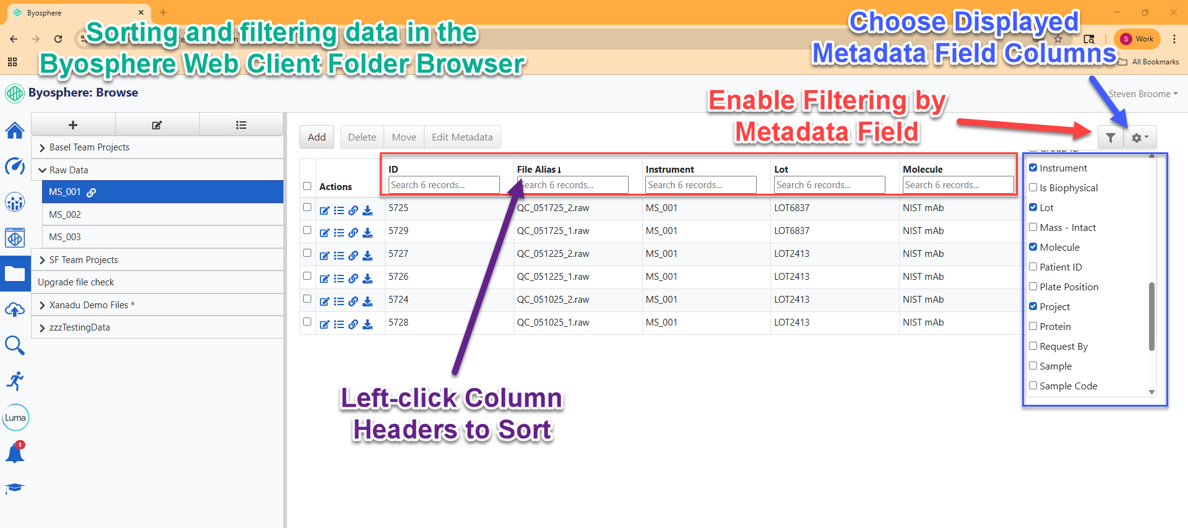Click the link icon beside MS_001 folder

pos(92,193)
